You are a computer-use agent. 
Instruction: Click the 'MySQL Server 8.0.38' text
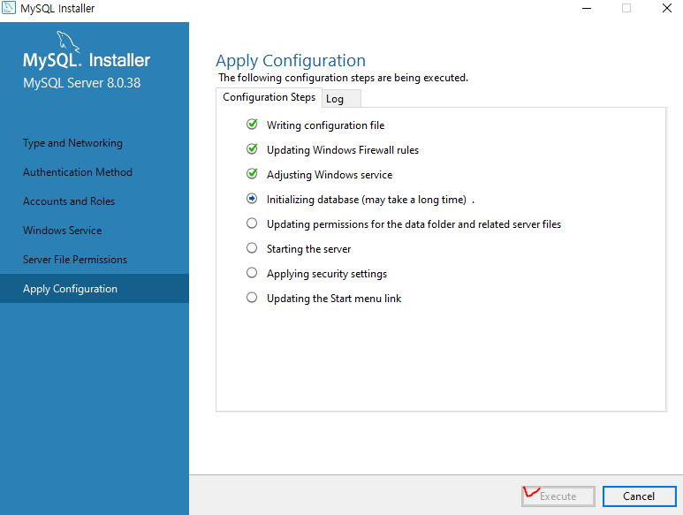[x=82, y=83]
